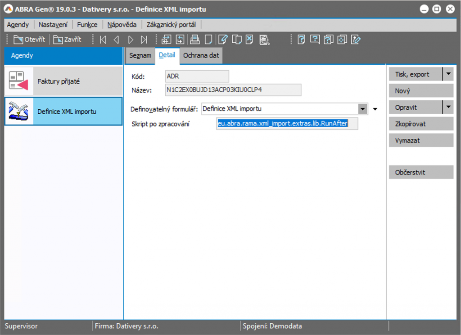Switch to the Ochrana dat tab
Screen dimensions: 461x335
[201, 55]
